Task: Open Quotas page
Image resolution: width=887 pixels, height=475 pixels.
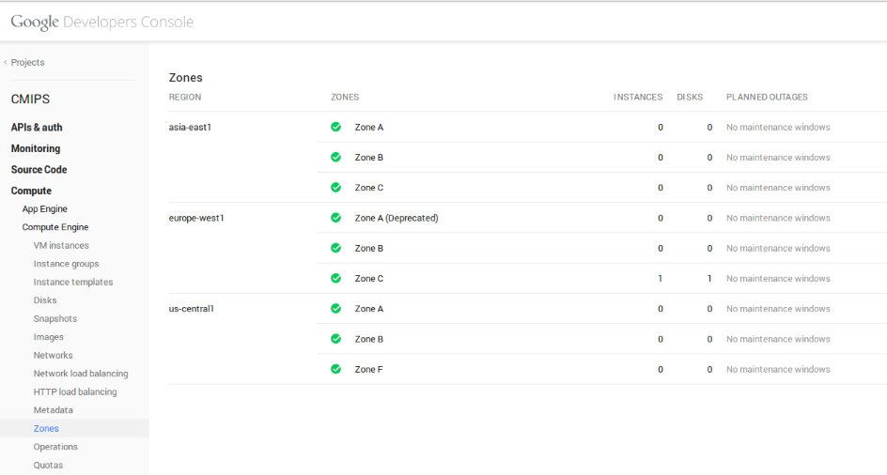Action: 48,465
